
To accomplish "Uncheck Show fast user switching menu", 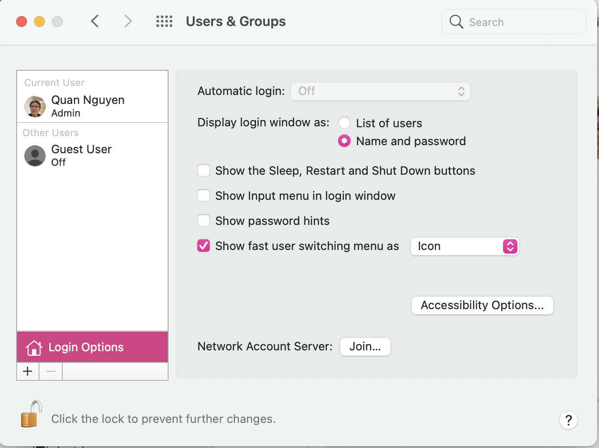I will 204,246.
